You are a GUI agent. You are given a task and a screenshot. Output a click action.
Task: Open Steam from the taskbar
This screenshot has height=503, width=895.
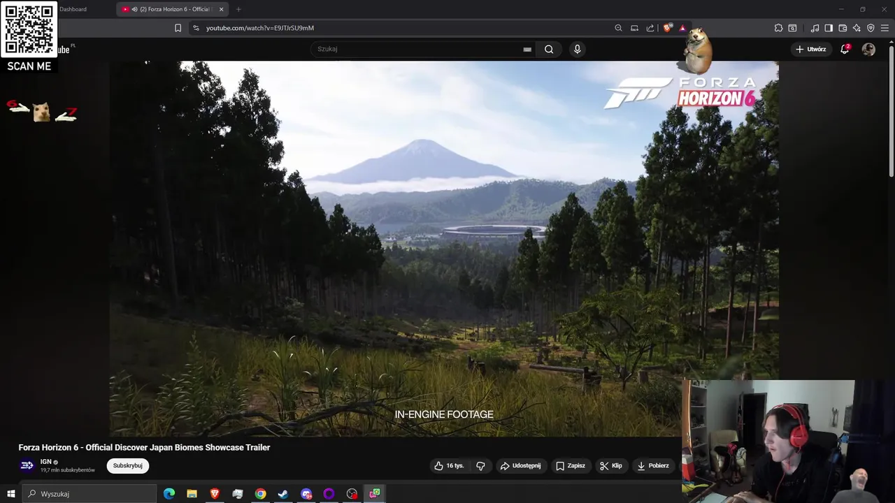pos(283,494)
